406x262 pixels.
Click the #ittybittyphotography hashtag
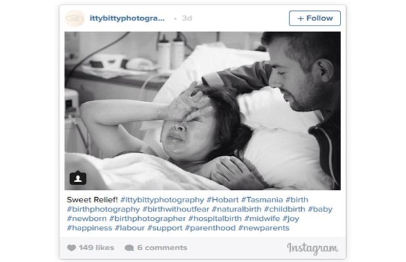coord(162,200)
